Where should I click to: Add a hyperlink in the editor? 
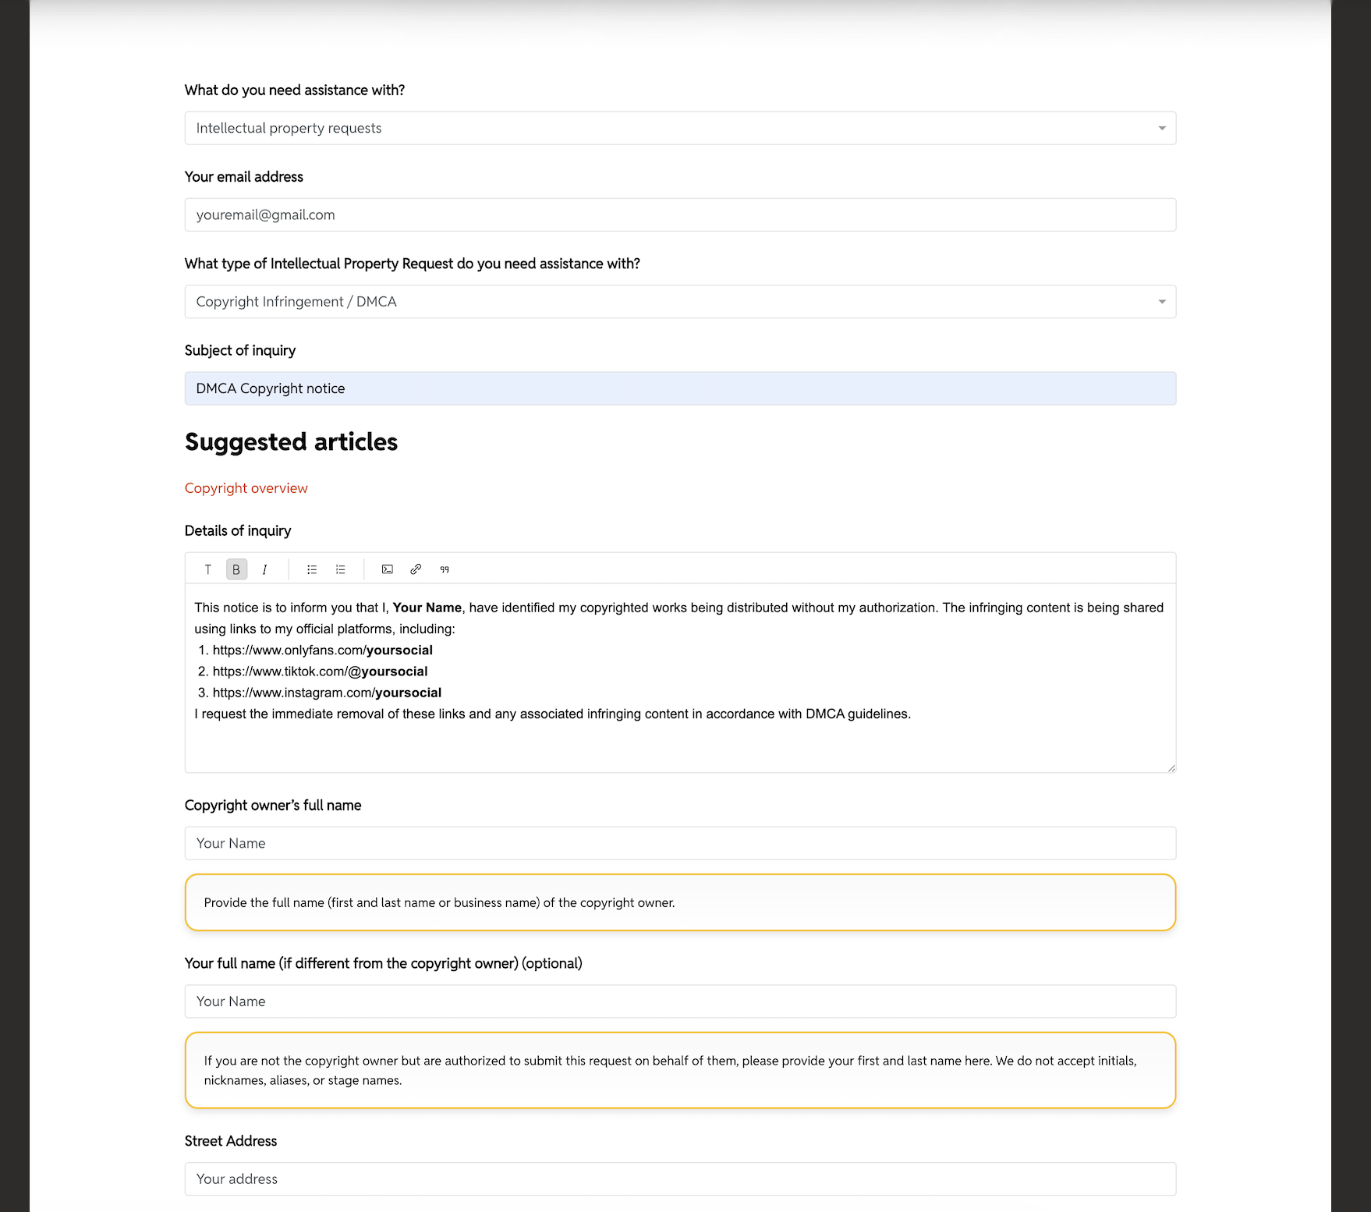pos(416,569)
